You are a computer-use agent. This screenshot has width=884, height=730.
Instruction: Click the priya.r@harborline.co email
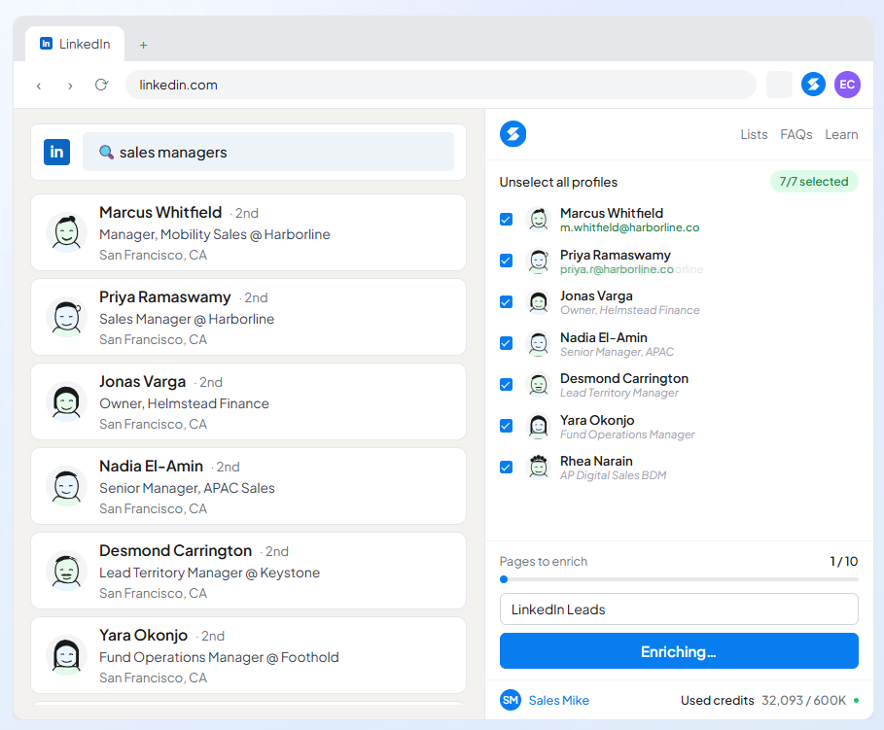point(617,269)
